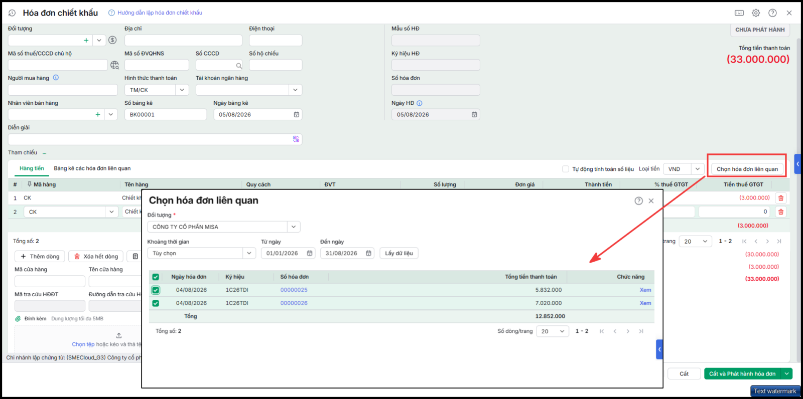Open Hình thức thanh toán TM/CK dropdown
The width and height of the screenshot is (803, 399).
[x=182, y=90]
